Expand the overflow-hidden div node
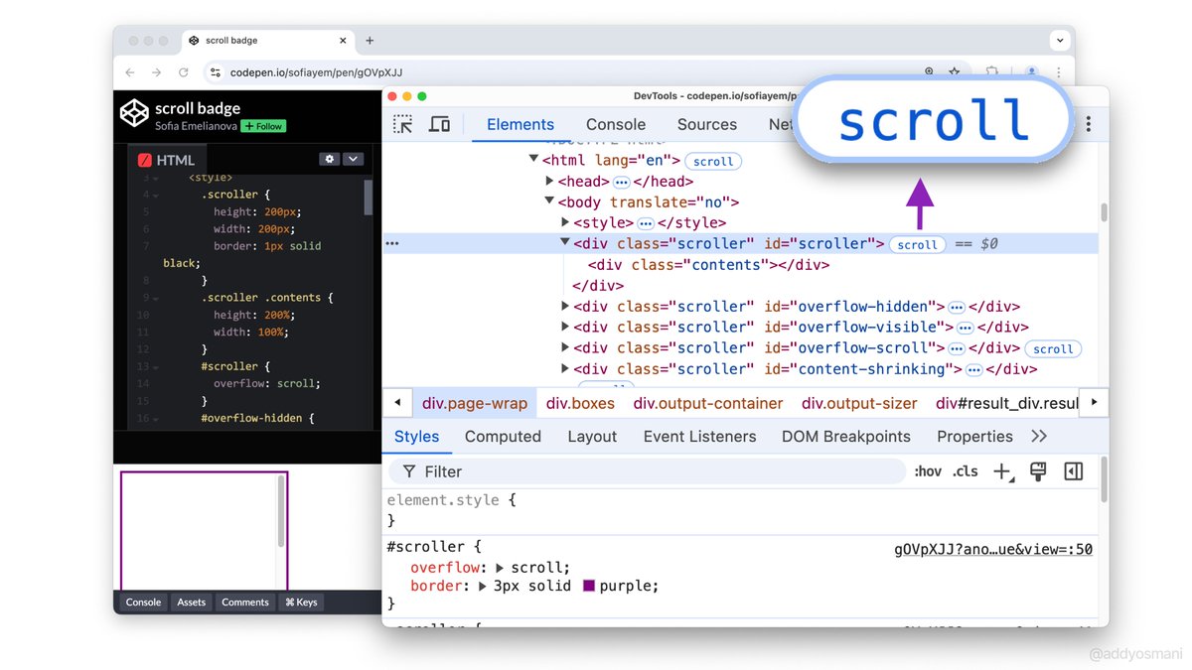This screenshot has width=1192, height=670. (566, 307)
